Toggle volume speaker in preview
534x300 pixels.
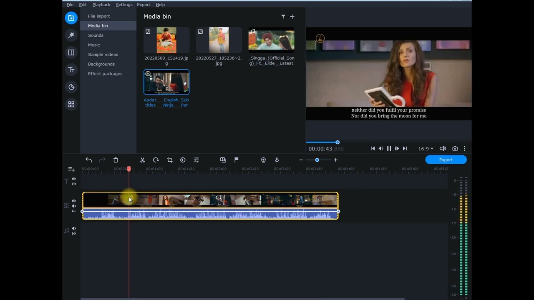point(443,148)
